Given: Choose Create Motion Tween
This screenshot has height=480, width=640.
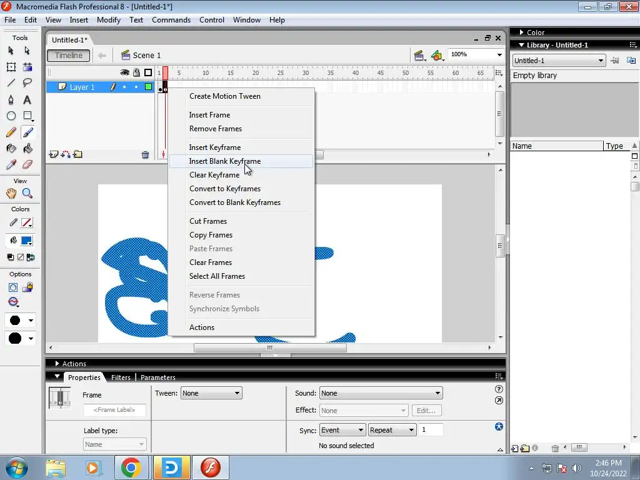Looking at the screenshot, I should (x=241, y=96).
